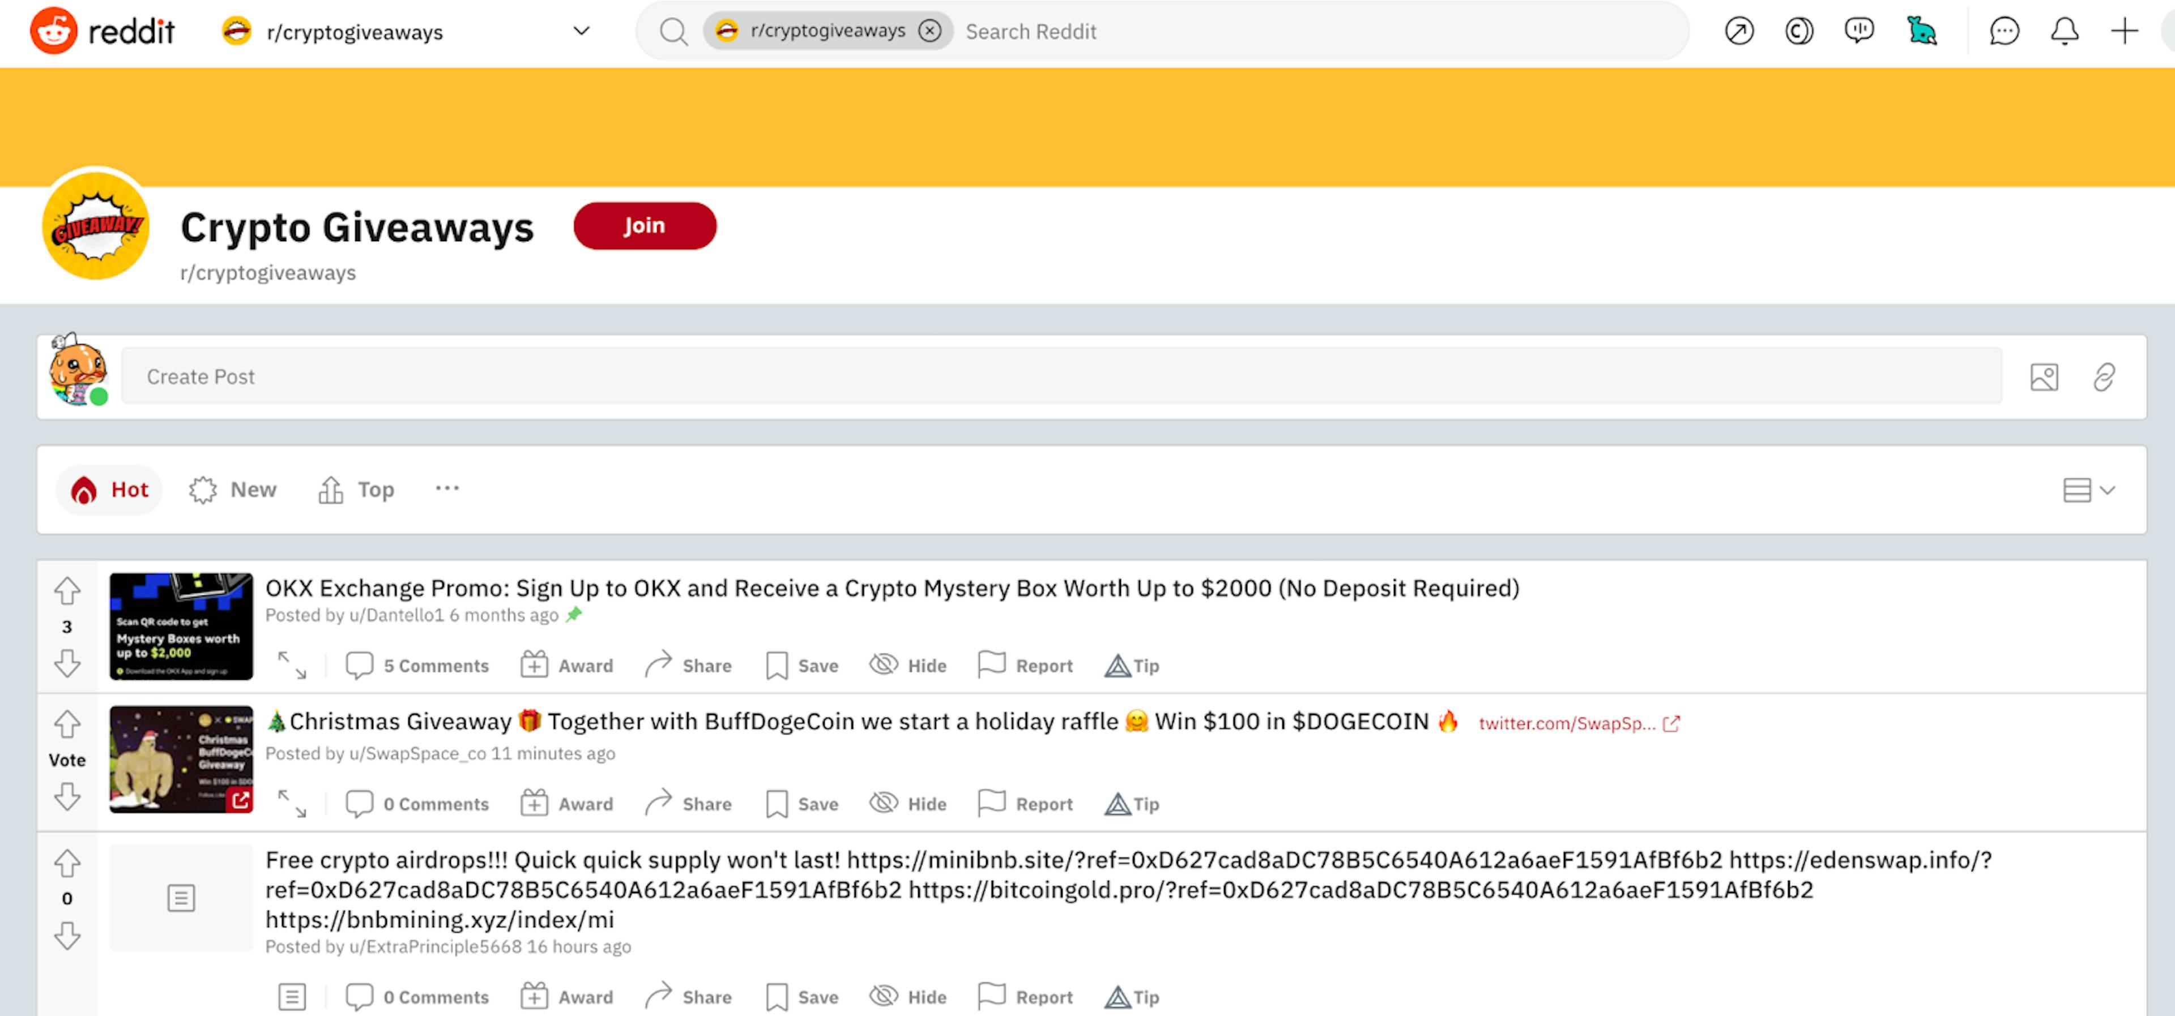Screen dimensions: 2175x1016
Task: Click the Join button for Crypto Giveaways
Action: pyautogui.click(x=643, y=225)
